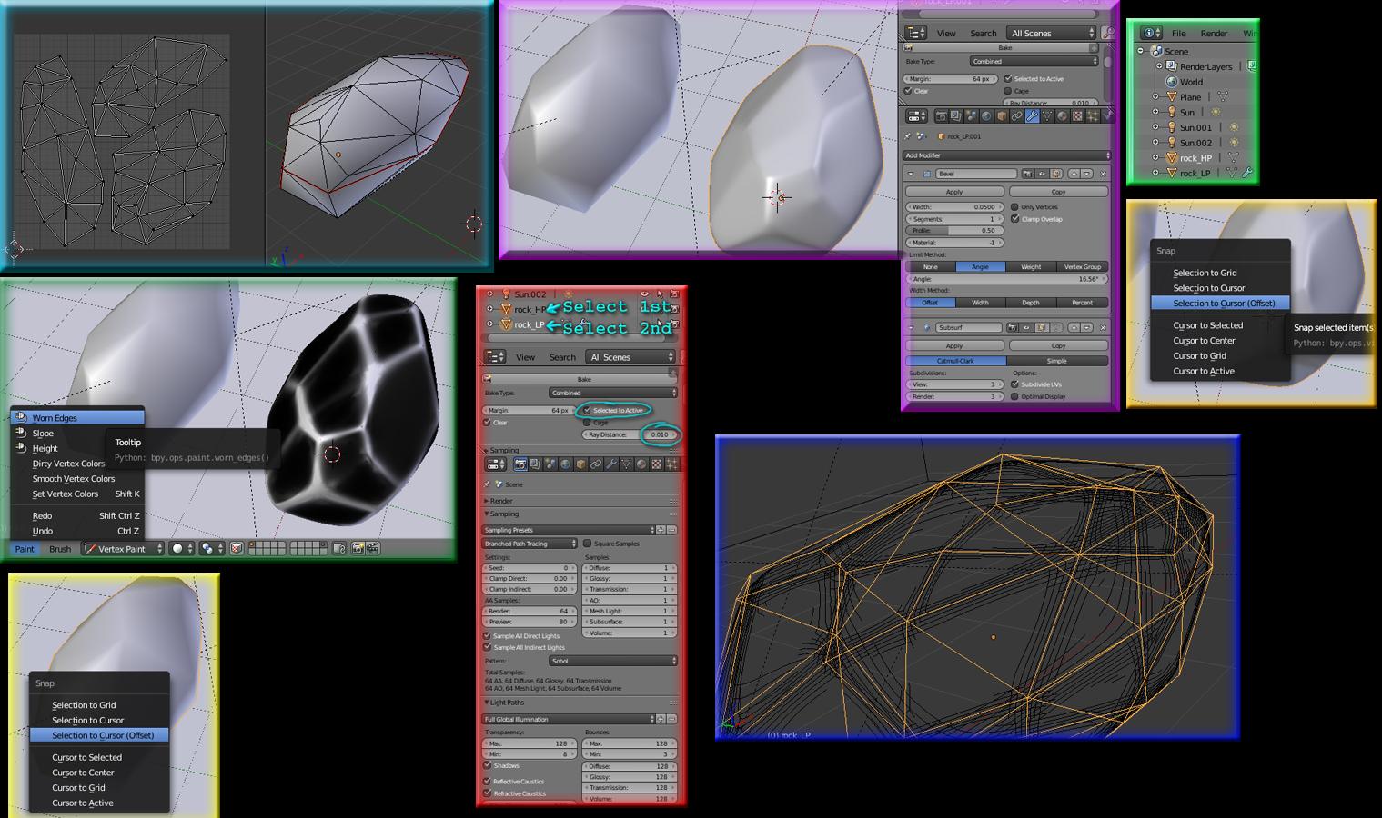Open the Material sphere tab in purple panel
Image resolution: width=1382 pixels, height=818 pixels.
1063,116
